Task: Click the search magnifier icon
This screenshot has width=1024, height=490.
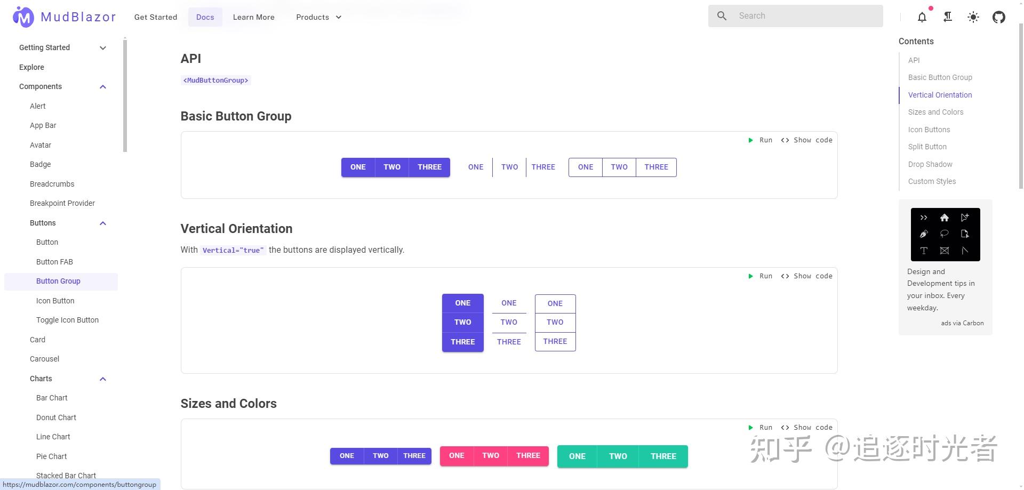Action: (x=722, y=16)
